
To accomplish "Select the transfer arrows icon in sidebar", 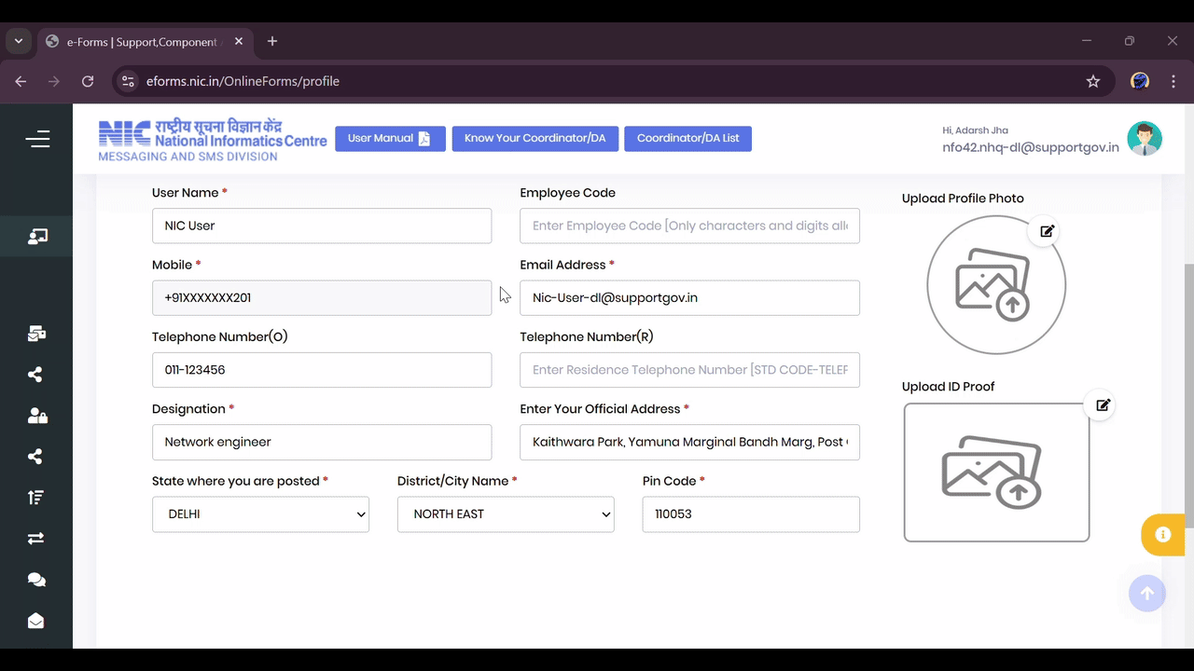I will pos(35,538).
